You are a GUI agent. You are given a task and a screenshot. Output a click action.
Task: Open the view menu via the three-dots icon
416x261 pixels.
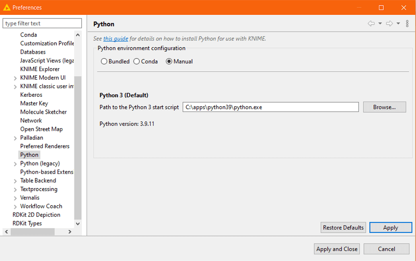[407, 24]
